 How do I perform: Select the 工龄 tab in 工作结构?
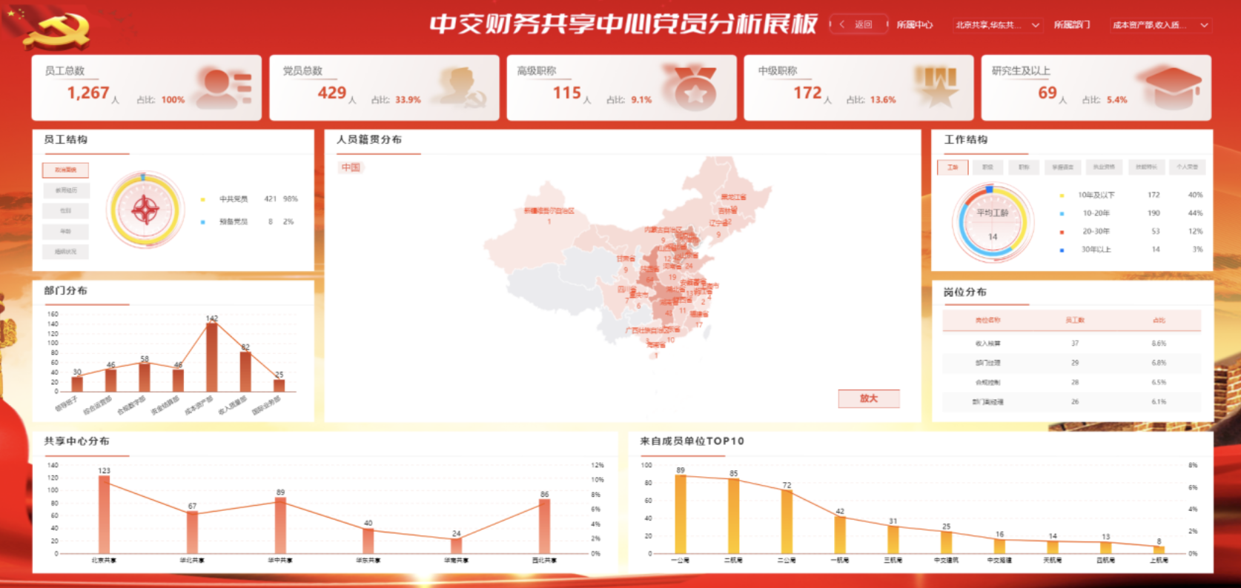953,167
